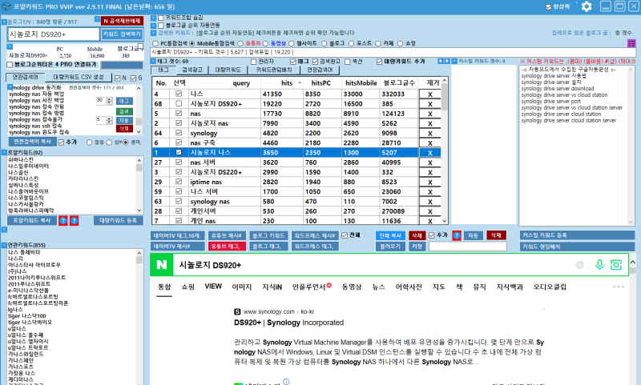The height and width of the screenshot is (385, 641).
Task: Open 대량키워드 CSV 생성 tab
Action: pos(79,77)
